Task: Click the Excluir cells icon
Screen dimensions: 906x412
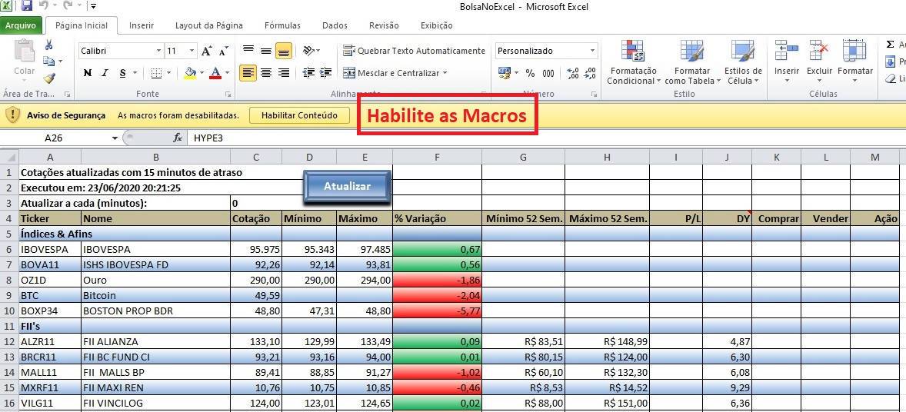Action: (819, 62)
